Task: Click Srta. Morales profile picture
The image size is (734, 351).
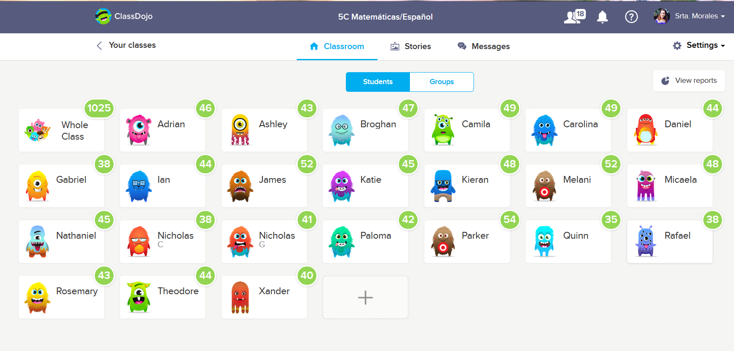Action: pos(662,16)
